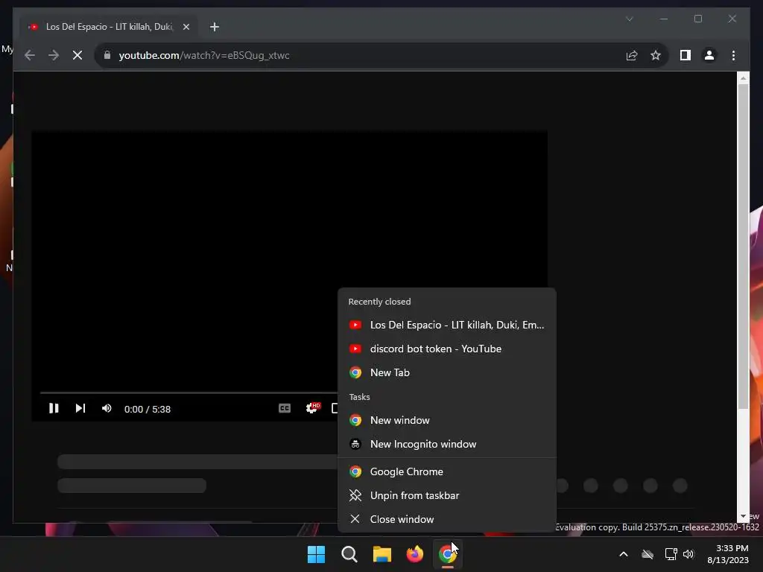763x572 pixels.
Task: Choose New Incognito window
Action: pos(447,444)
